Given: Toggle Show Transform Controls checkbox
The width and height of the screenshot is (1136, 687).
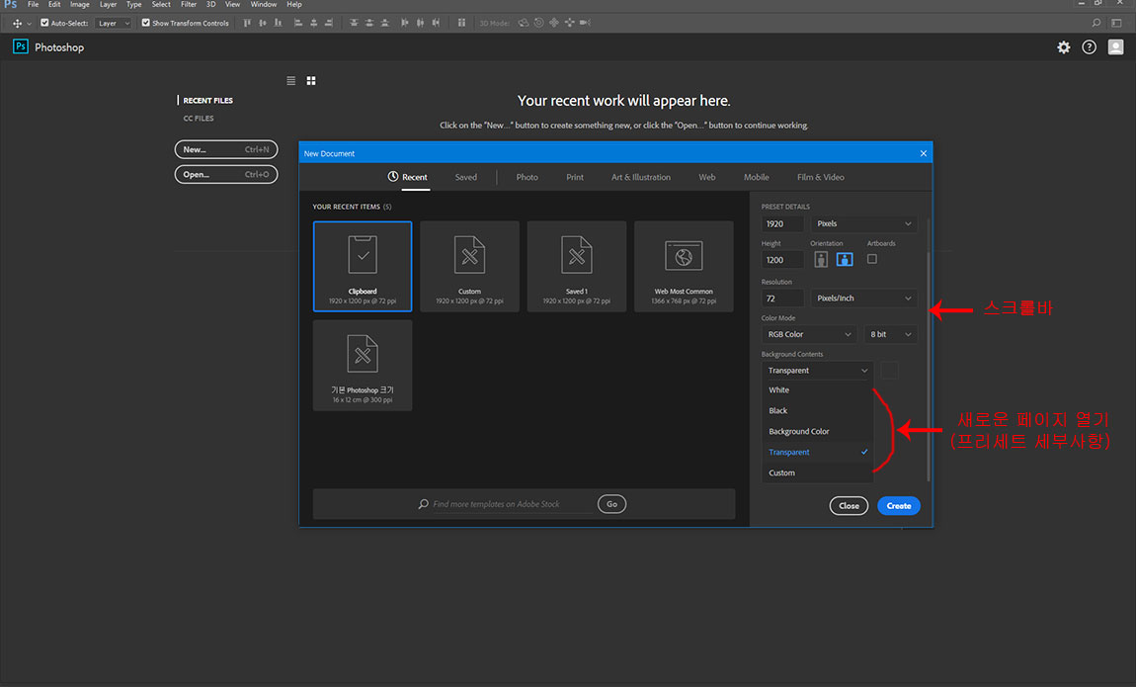Looking at the screenshot, I should point(145,23).
